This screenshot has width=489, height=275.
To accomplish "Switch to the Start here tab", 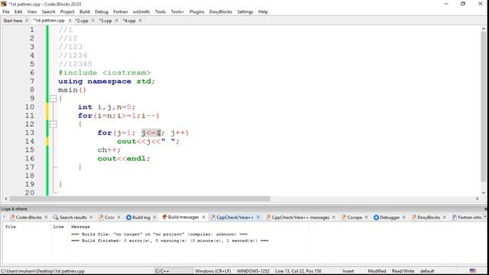I will pos(13,21).
